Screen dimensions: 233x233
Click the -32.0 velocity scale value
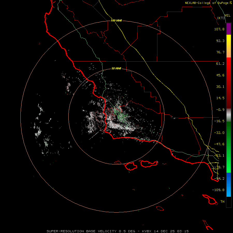tap(219, 133)
